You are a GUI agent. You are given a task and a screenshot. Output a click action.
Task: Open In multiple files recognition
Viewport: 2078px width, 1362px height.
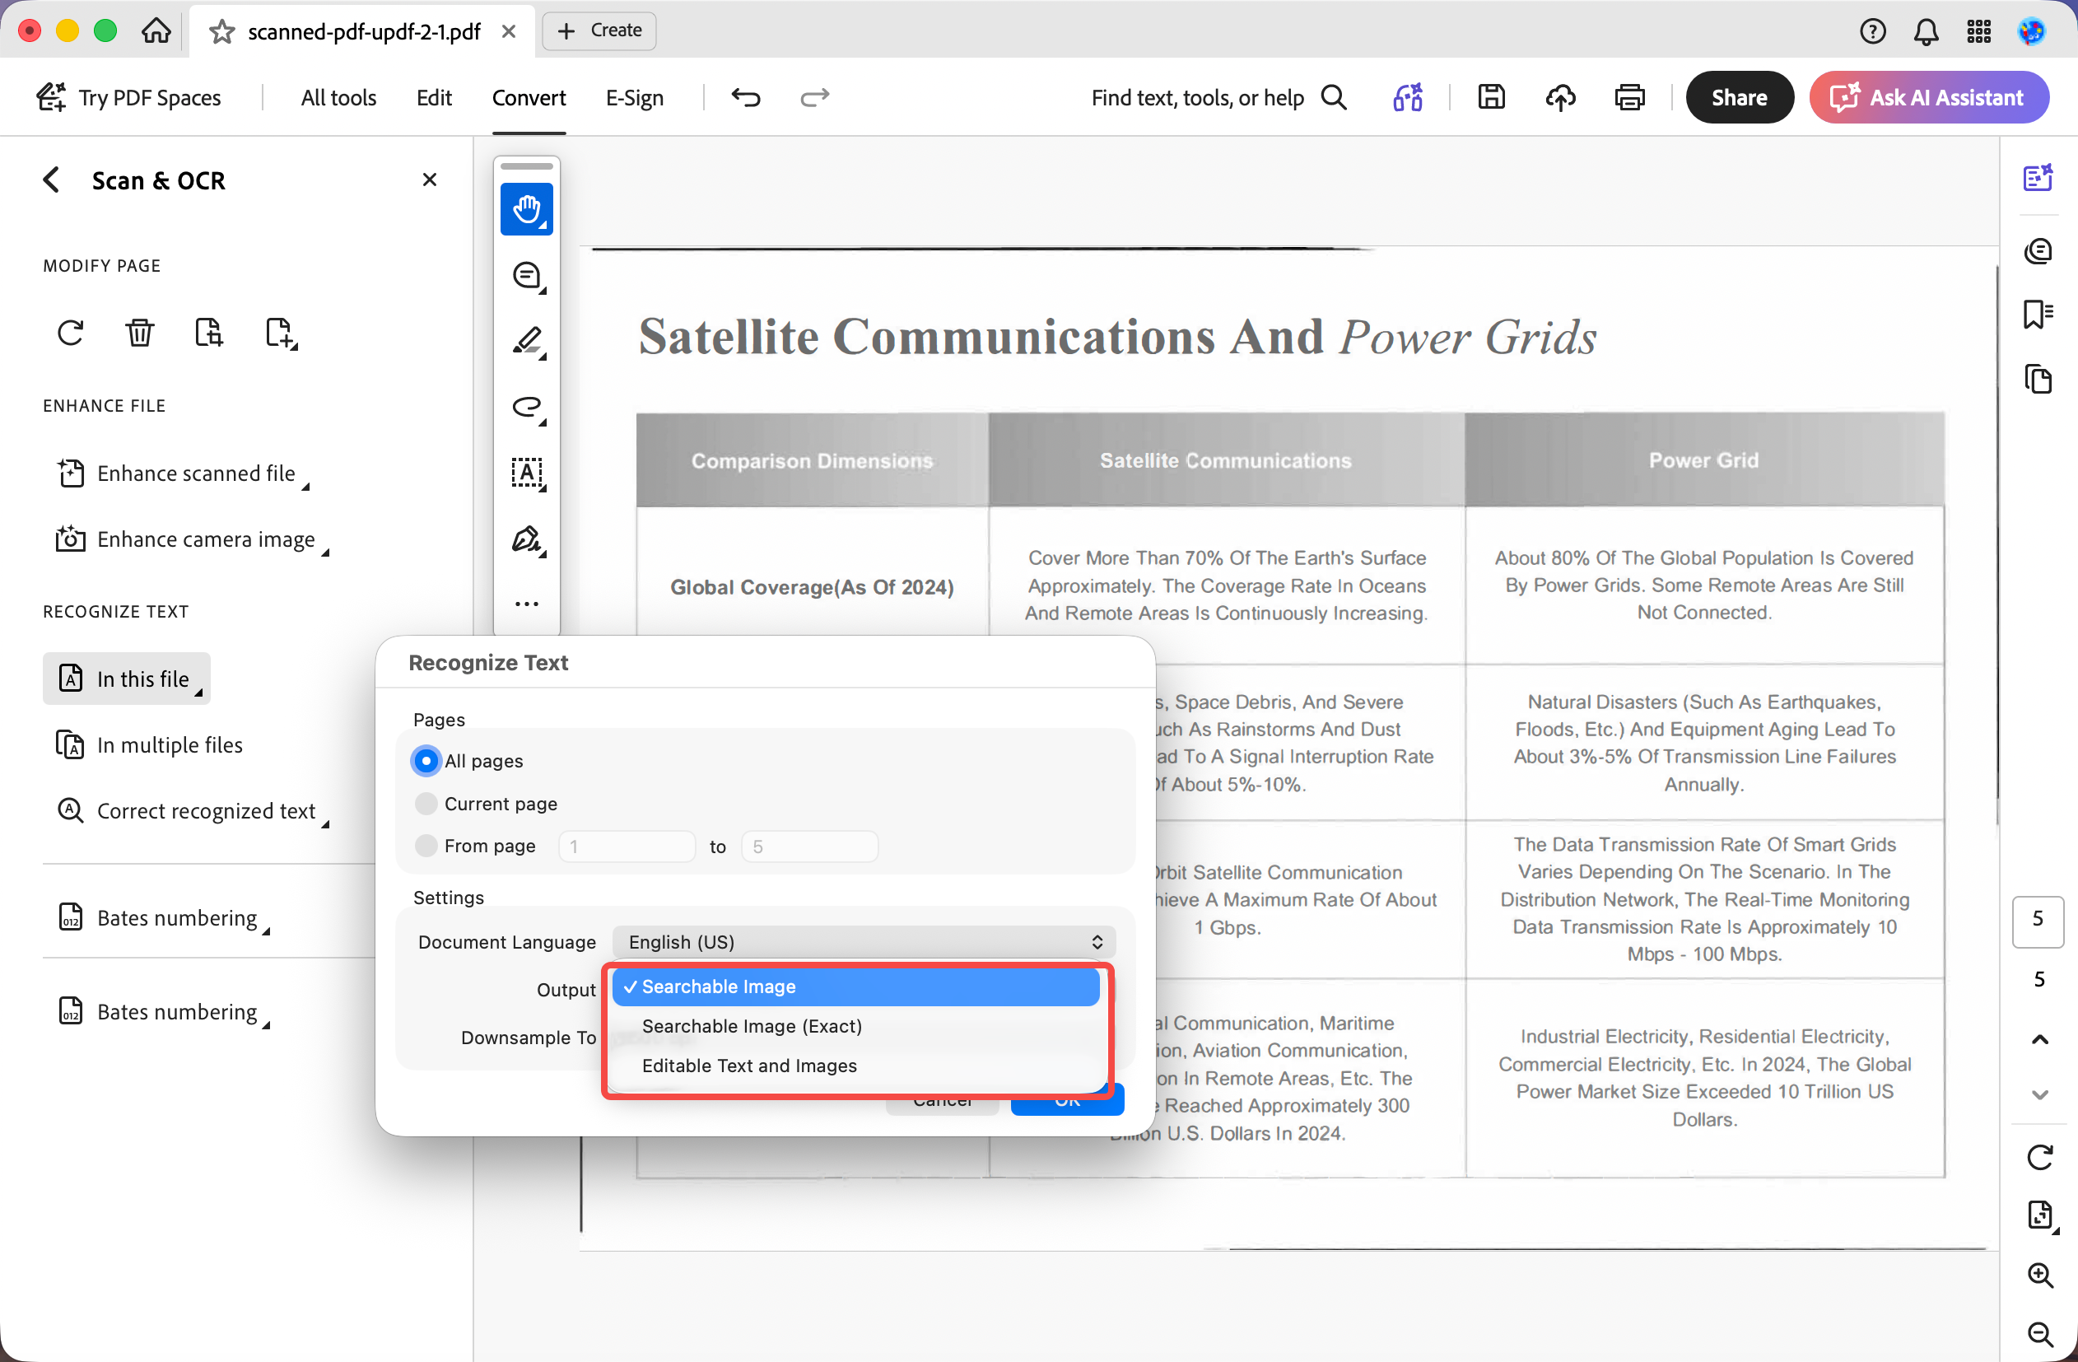tap(149, 744)
